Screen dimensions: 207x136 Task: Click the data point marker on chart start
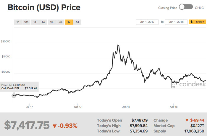point(14,95)
